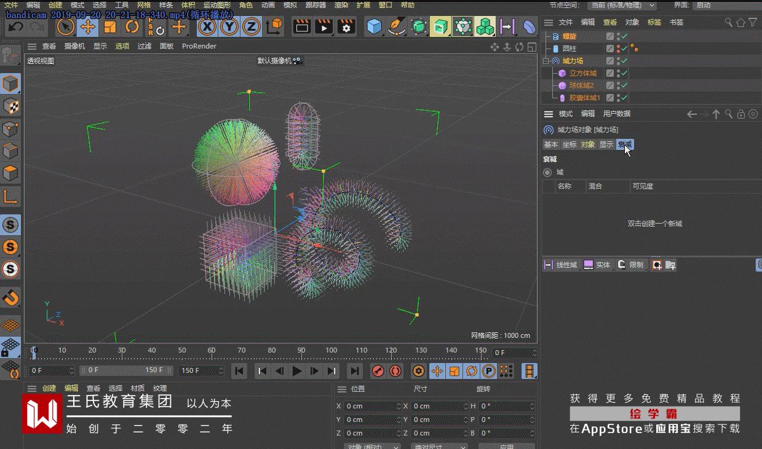Click the Extrude generator icon
Screen dimensions: 762x449
coord(440,27)
